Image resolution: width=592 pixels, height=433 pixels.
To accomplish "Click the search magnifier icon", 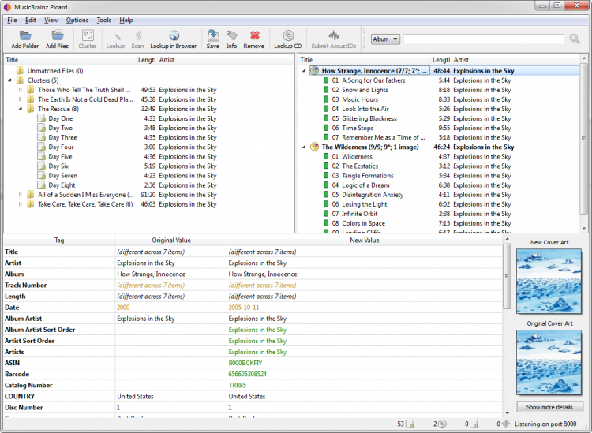I will 575,39.
